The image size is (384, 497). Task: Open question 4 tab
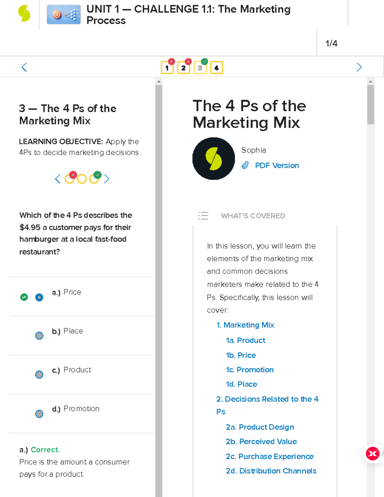(217, 68)
